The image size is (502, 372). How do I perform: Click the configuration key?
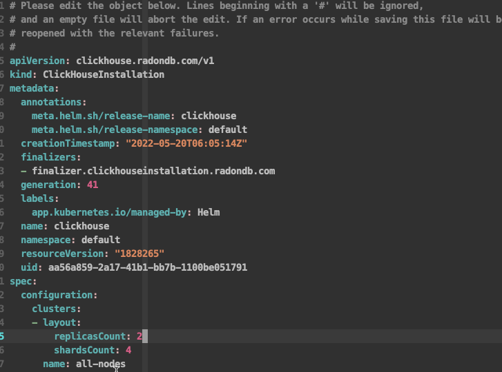[x=57, y=295]
